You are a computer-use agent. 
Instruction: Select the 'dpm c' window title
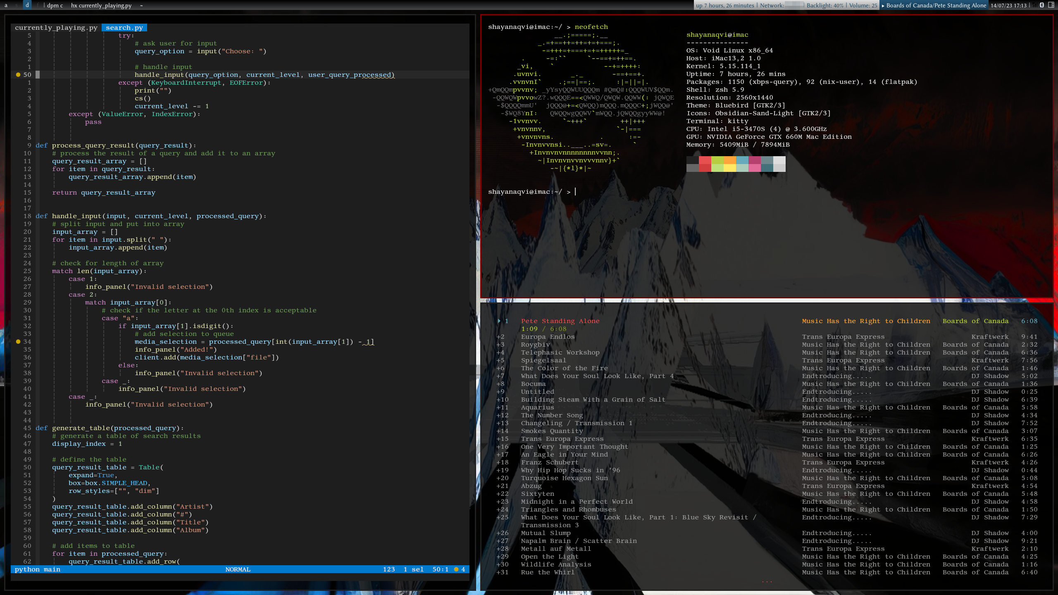(55, 5)
